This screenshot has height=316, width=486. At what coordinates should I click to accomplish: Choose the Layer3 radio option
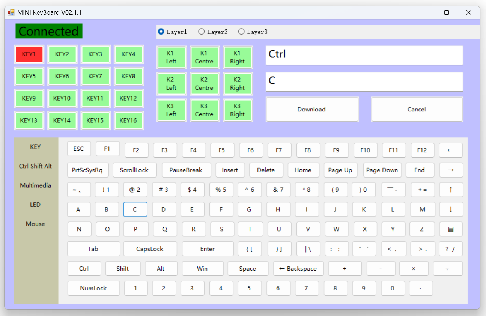(241, 32)
